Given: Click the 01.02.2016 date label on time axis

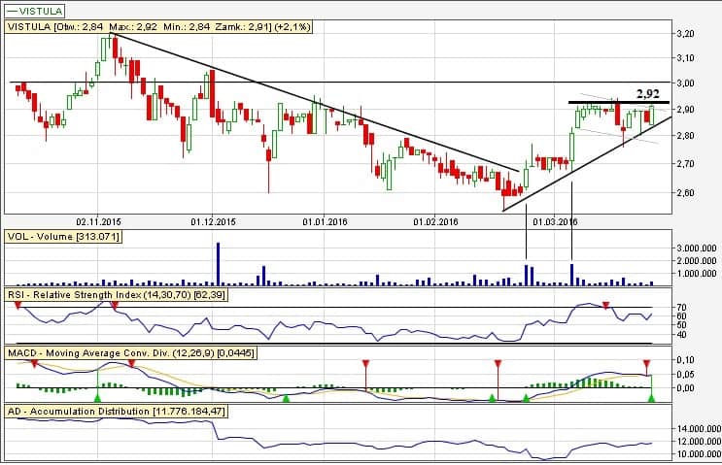Looking at the screenshot, I should [435, 221].
